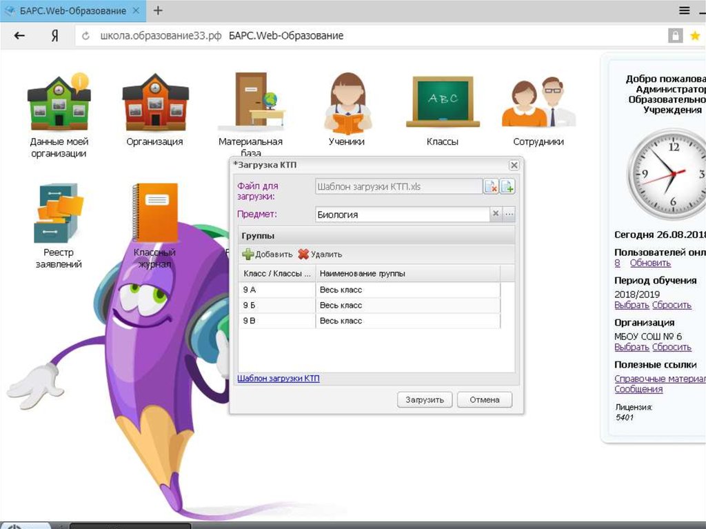The height and width of the screenshot is (529, 706).
Task: Open the browser hamburger menu
Action: tap(684, 10)
